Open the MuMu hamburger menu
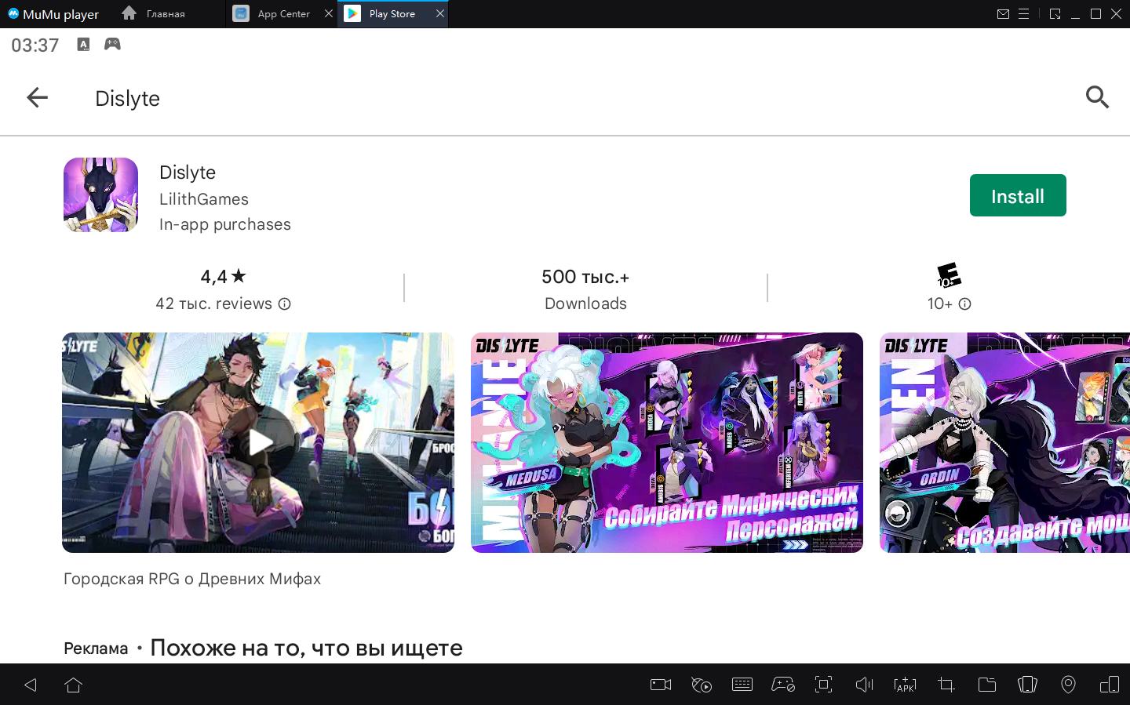This screenshot has height=705, width=1130. (1023, 14)
